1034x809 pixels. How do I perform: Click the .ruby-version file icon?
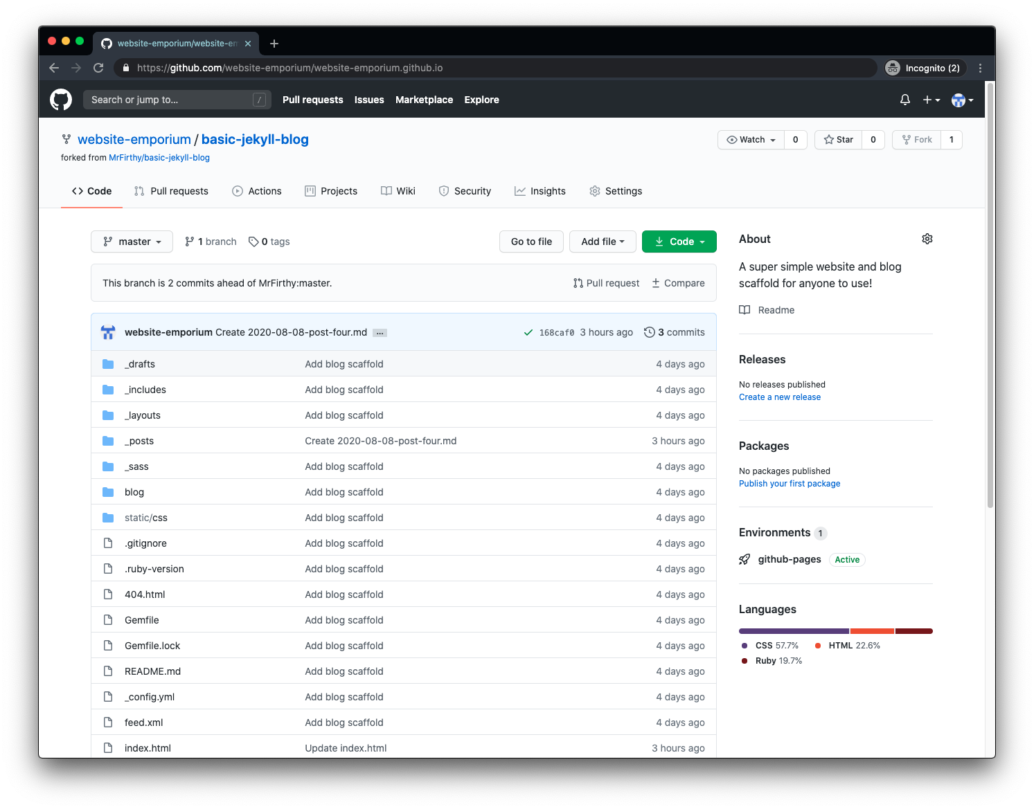(x=108, y=569)
